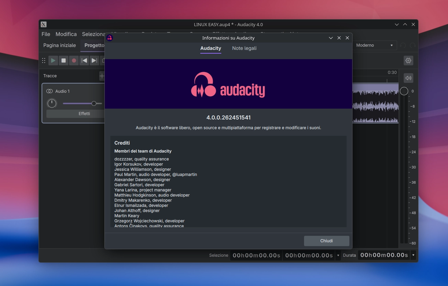Click 'Jessica Williamson, designer' line
Image resolution: width=448 pixels, height=286 pixels.
143,169
